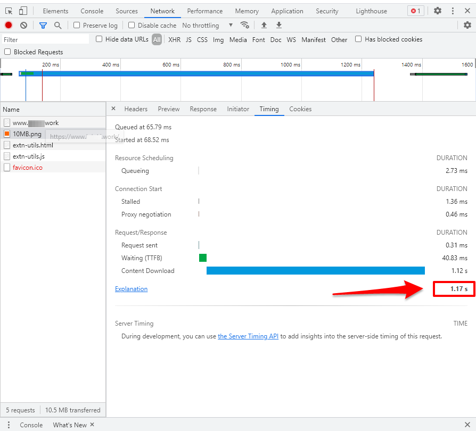Open DevTools settings gear
Screen dimensions: 476x431
[438, 11]
